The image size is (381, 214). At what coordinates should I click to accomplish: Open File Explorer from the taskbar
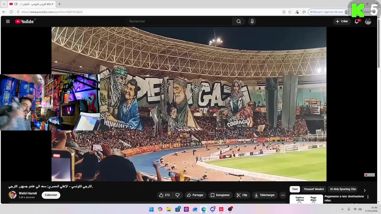pyautogui.click(x=169, y=209)
